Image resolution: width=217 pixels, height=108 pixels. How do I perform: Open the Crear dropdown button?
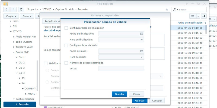pyautogui.click(x=27, y=16)
